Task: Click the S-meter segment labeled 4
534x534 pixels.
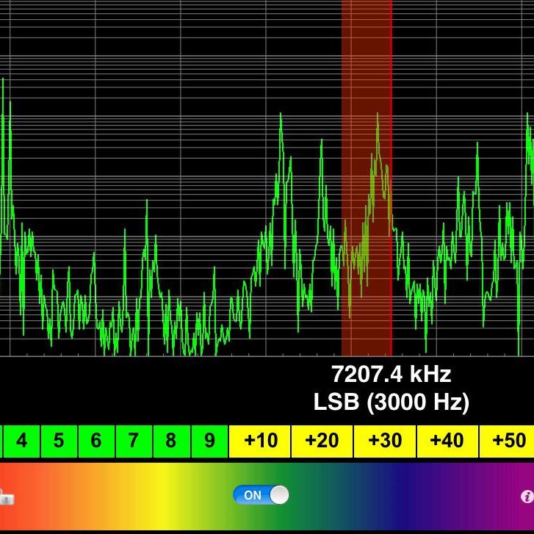Action: tap(21, 441)
